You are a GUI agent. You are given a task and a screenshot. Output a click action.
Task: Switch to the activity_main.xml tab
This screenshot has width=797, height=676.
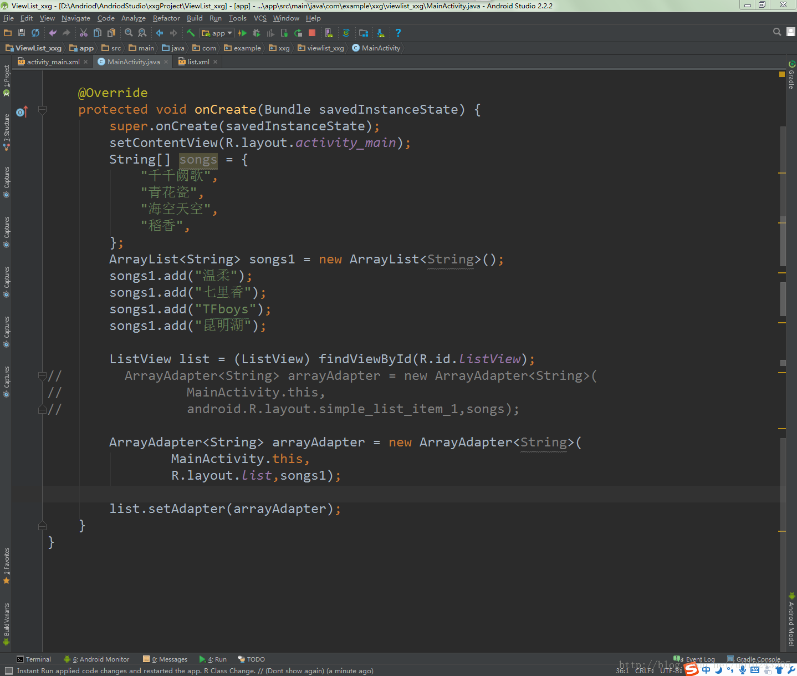pos(53,62)
